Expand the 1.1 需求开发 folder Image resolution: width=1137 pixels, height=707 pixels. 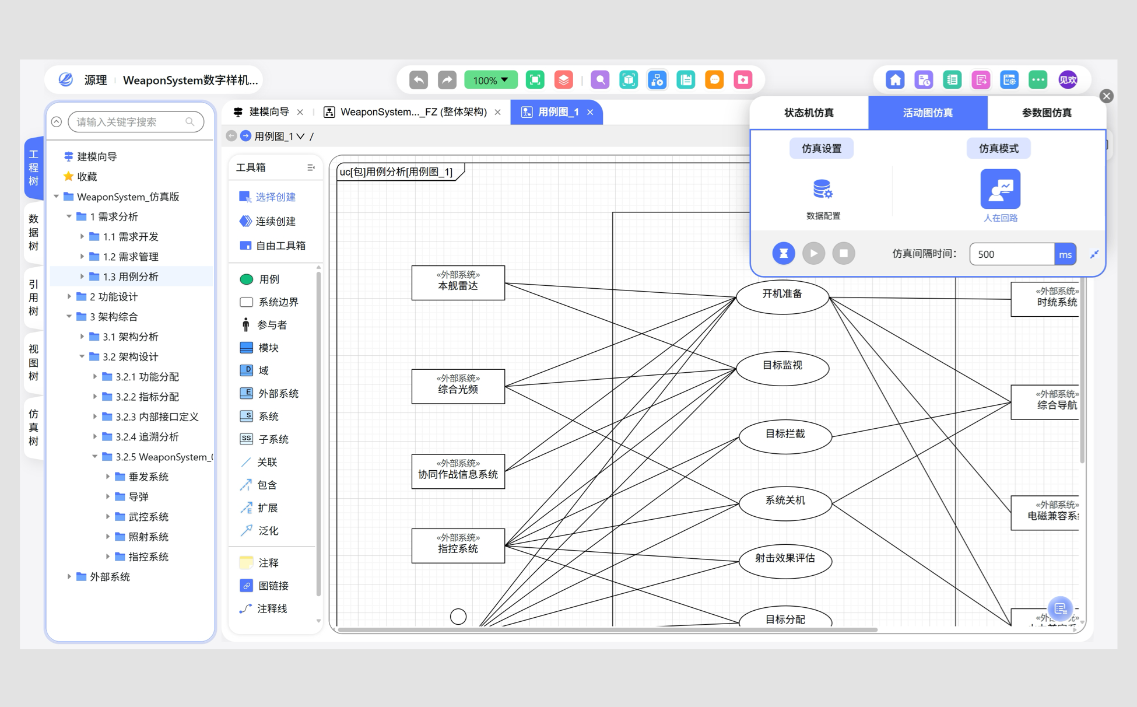[x=82, y=236]
